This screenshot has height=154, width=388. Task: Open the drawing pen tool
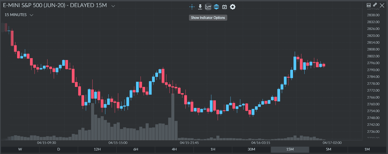click(200, 7)
